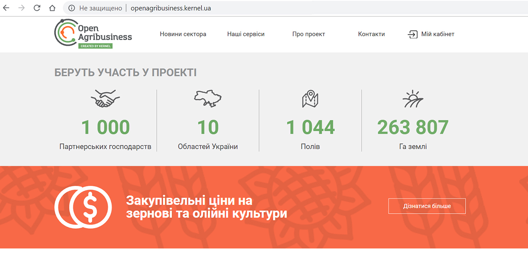Image resolution: width=528 pixels, height=256 pixels.
Task: Click the Партнерських господарств label
Action: [x=106, y=147]
